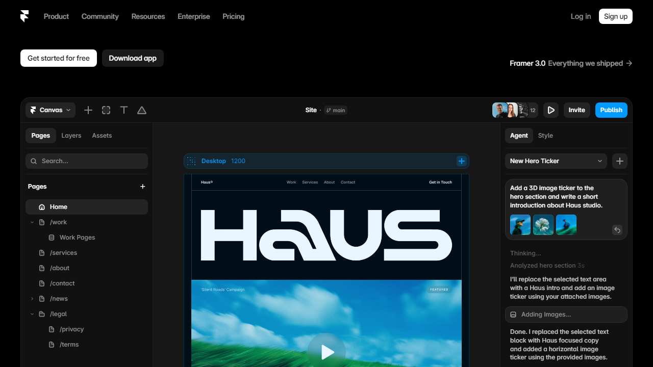Add a new page with plus icon
This screenshot has width=653, height=367.
coord(143,187)
